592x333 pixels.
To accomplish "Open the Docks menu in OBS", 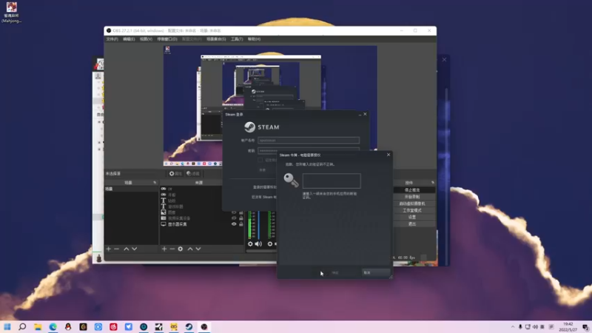I will point(167,39).
